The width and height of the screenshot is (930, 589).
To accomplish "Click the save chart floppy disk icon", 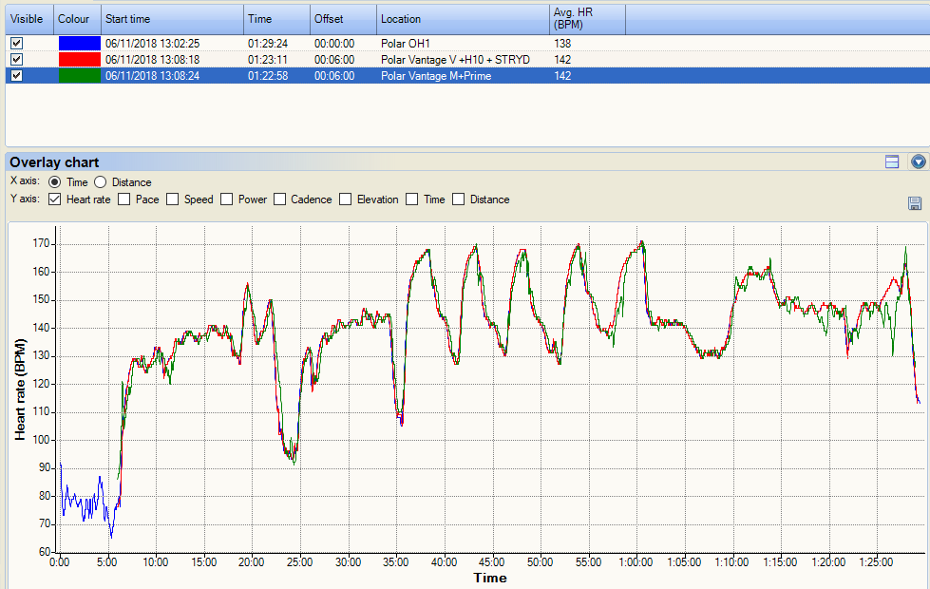I will [x=915, y=203].
